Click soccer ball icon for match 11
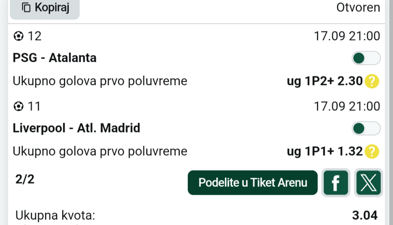393x225 pixels. [18, 106]
